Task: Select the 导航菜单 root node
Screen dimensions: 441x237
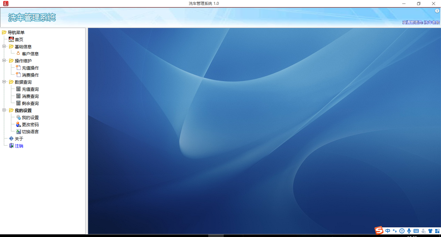Action: pyautogui.click(x=16, y=33)
